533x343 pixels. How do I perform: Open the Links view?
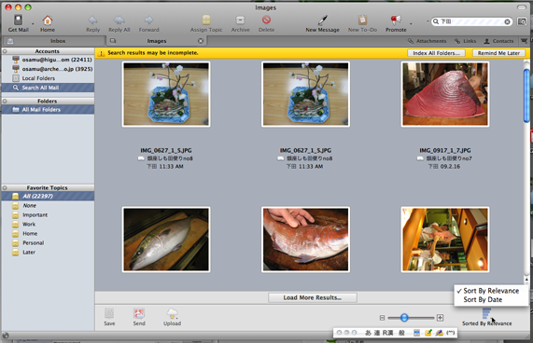[x=466, y=41]
